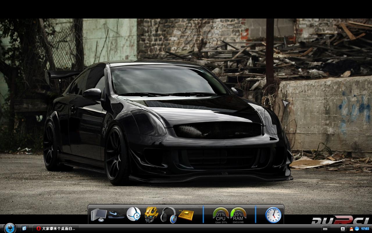The width and height of the screenshot is (372, 233).
Task: Launch the golden board dock icon
Action: (x=186, y=215)
